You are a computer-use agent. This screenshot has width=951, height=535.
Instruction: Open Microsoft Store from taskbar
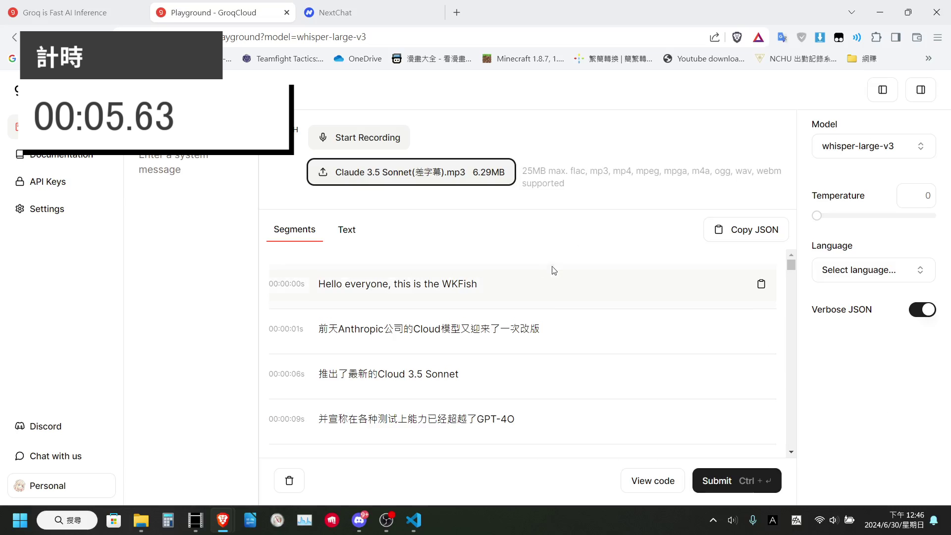114,520
